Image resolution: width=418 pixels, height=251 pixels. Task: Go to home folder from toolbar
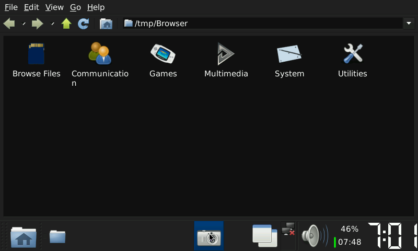[106, 24]
